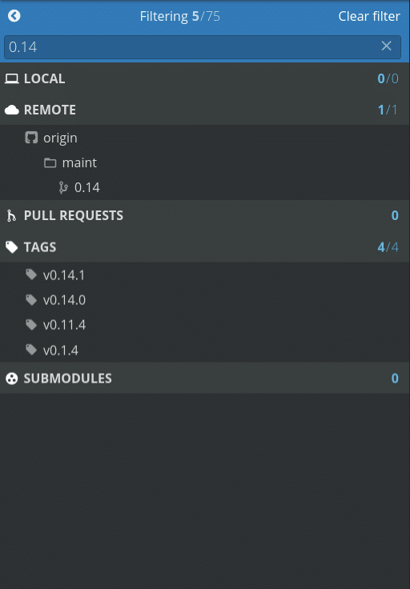Collapse the REMOTE section
This screenshot has height=589, width=410.
pos(205,110)
